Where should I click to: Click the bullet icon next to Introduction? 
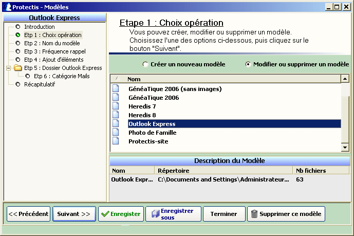click(x=18, y=27)
